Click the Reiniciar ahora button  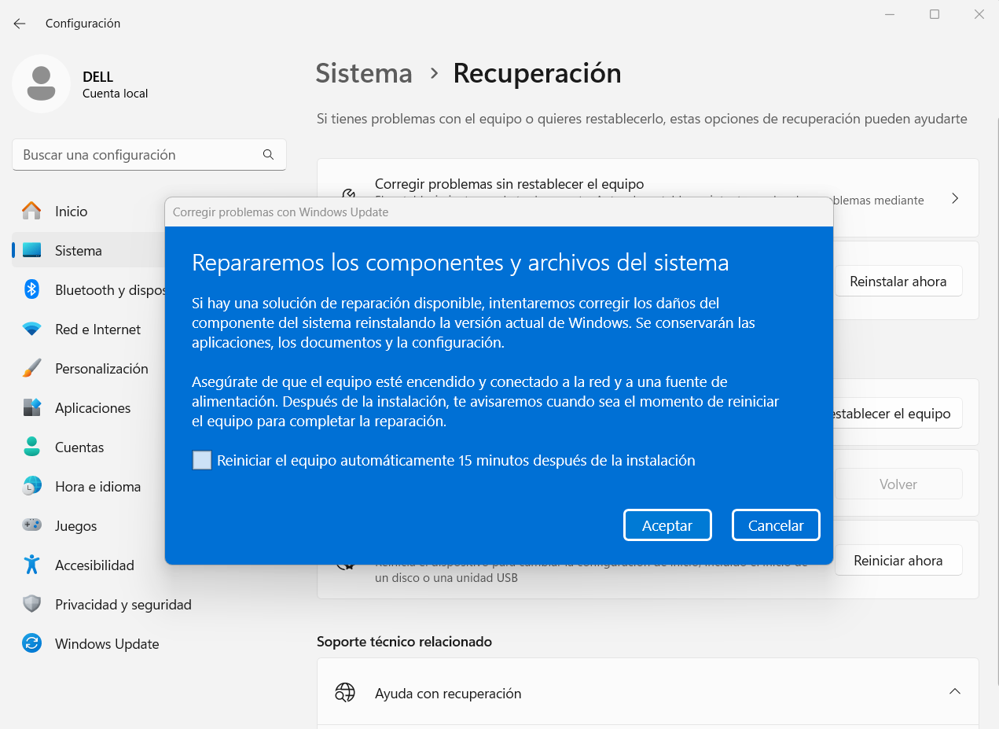898,560
